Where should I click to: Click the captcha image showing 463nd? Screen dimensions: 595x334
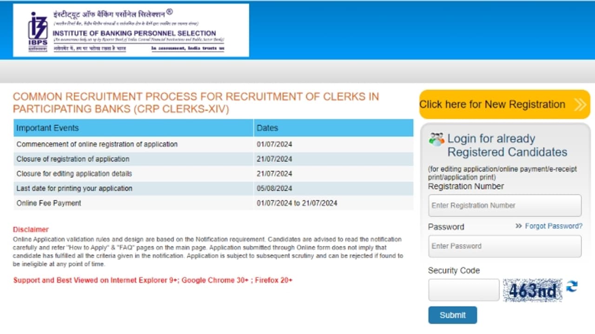coord(533,289)
